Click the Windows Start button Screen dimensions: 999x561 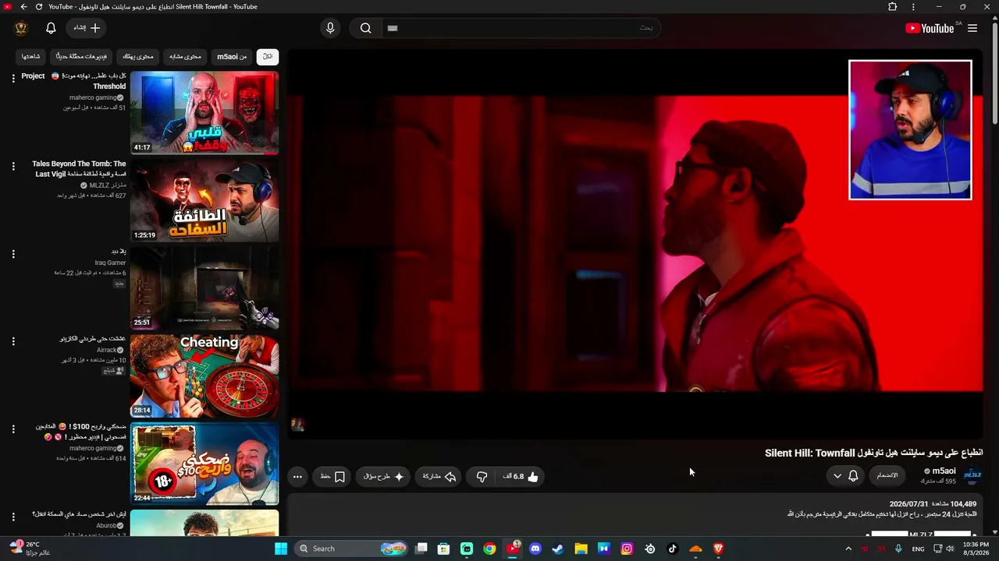click(x=281, y=549)
